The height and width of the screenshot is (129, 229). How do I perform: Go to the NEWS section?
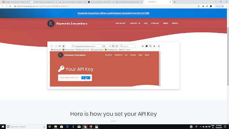165,23
